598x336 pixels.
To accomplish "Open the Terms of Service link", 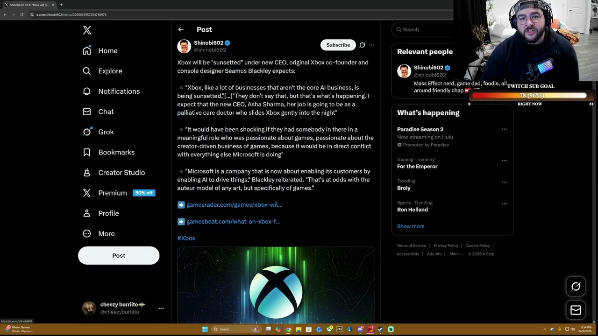I will (x=412, y=245).
